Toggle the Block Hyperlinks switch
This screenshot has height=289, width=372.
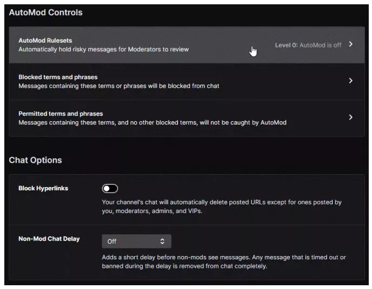tap(110, 188)
